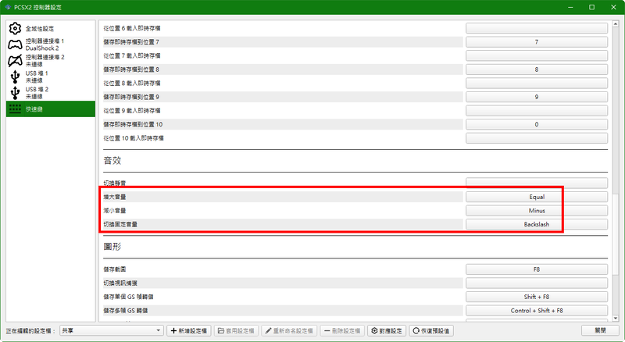Click the Control + Shift + F8 binding button
625x342 pixels.
[x=537, y=311]
